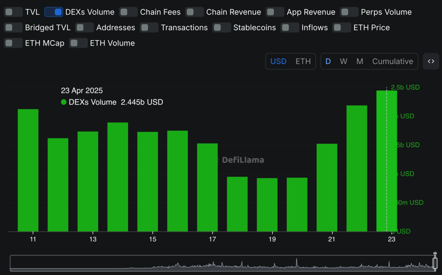This screenshot has width=442, height=275.
Task: Select USD currency display
Action: click(x=279, y=61)
